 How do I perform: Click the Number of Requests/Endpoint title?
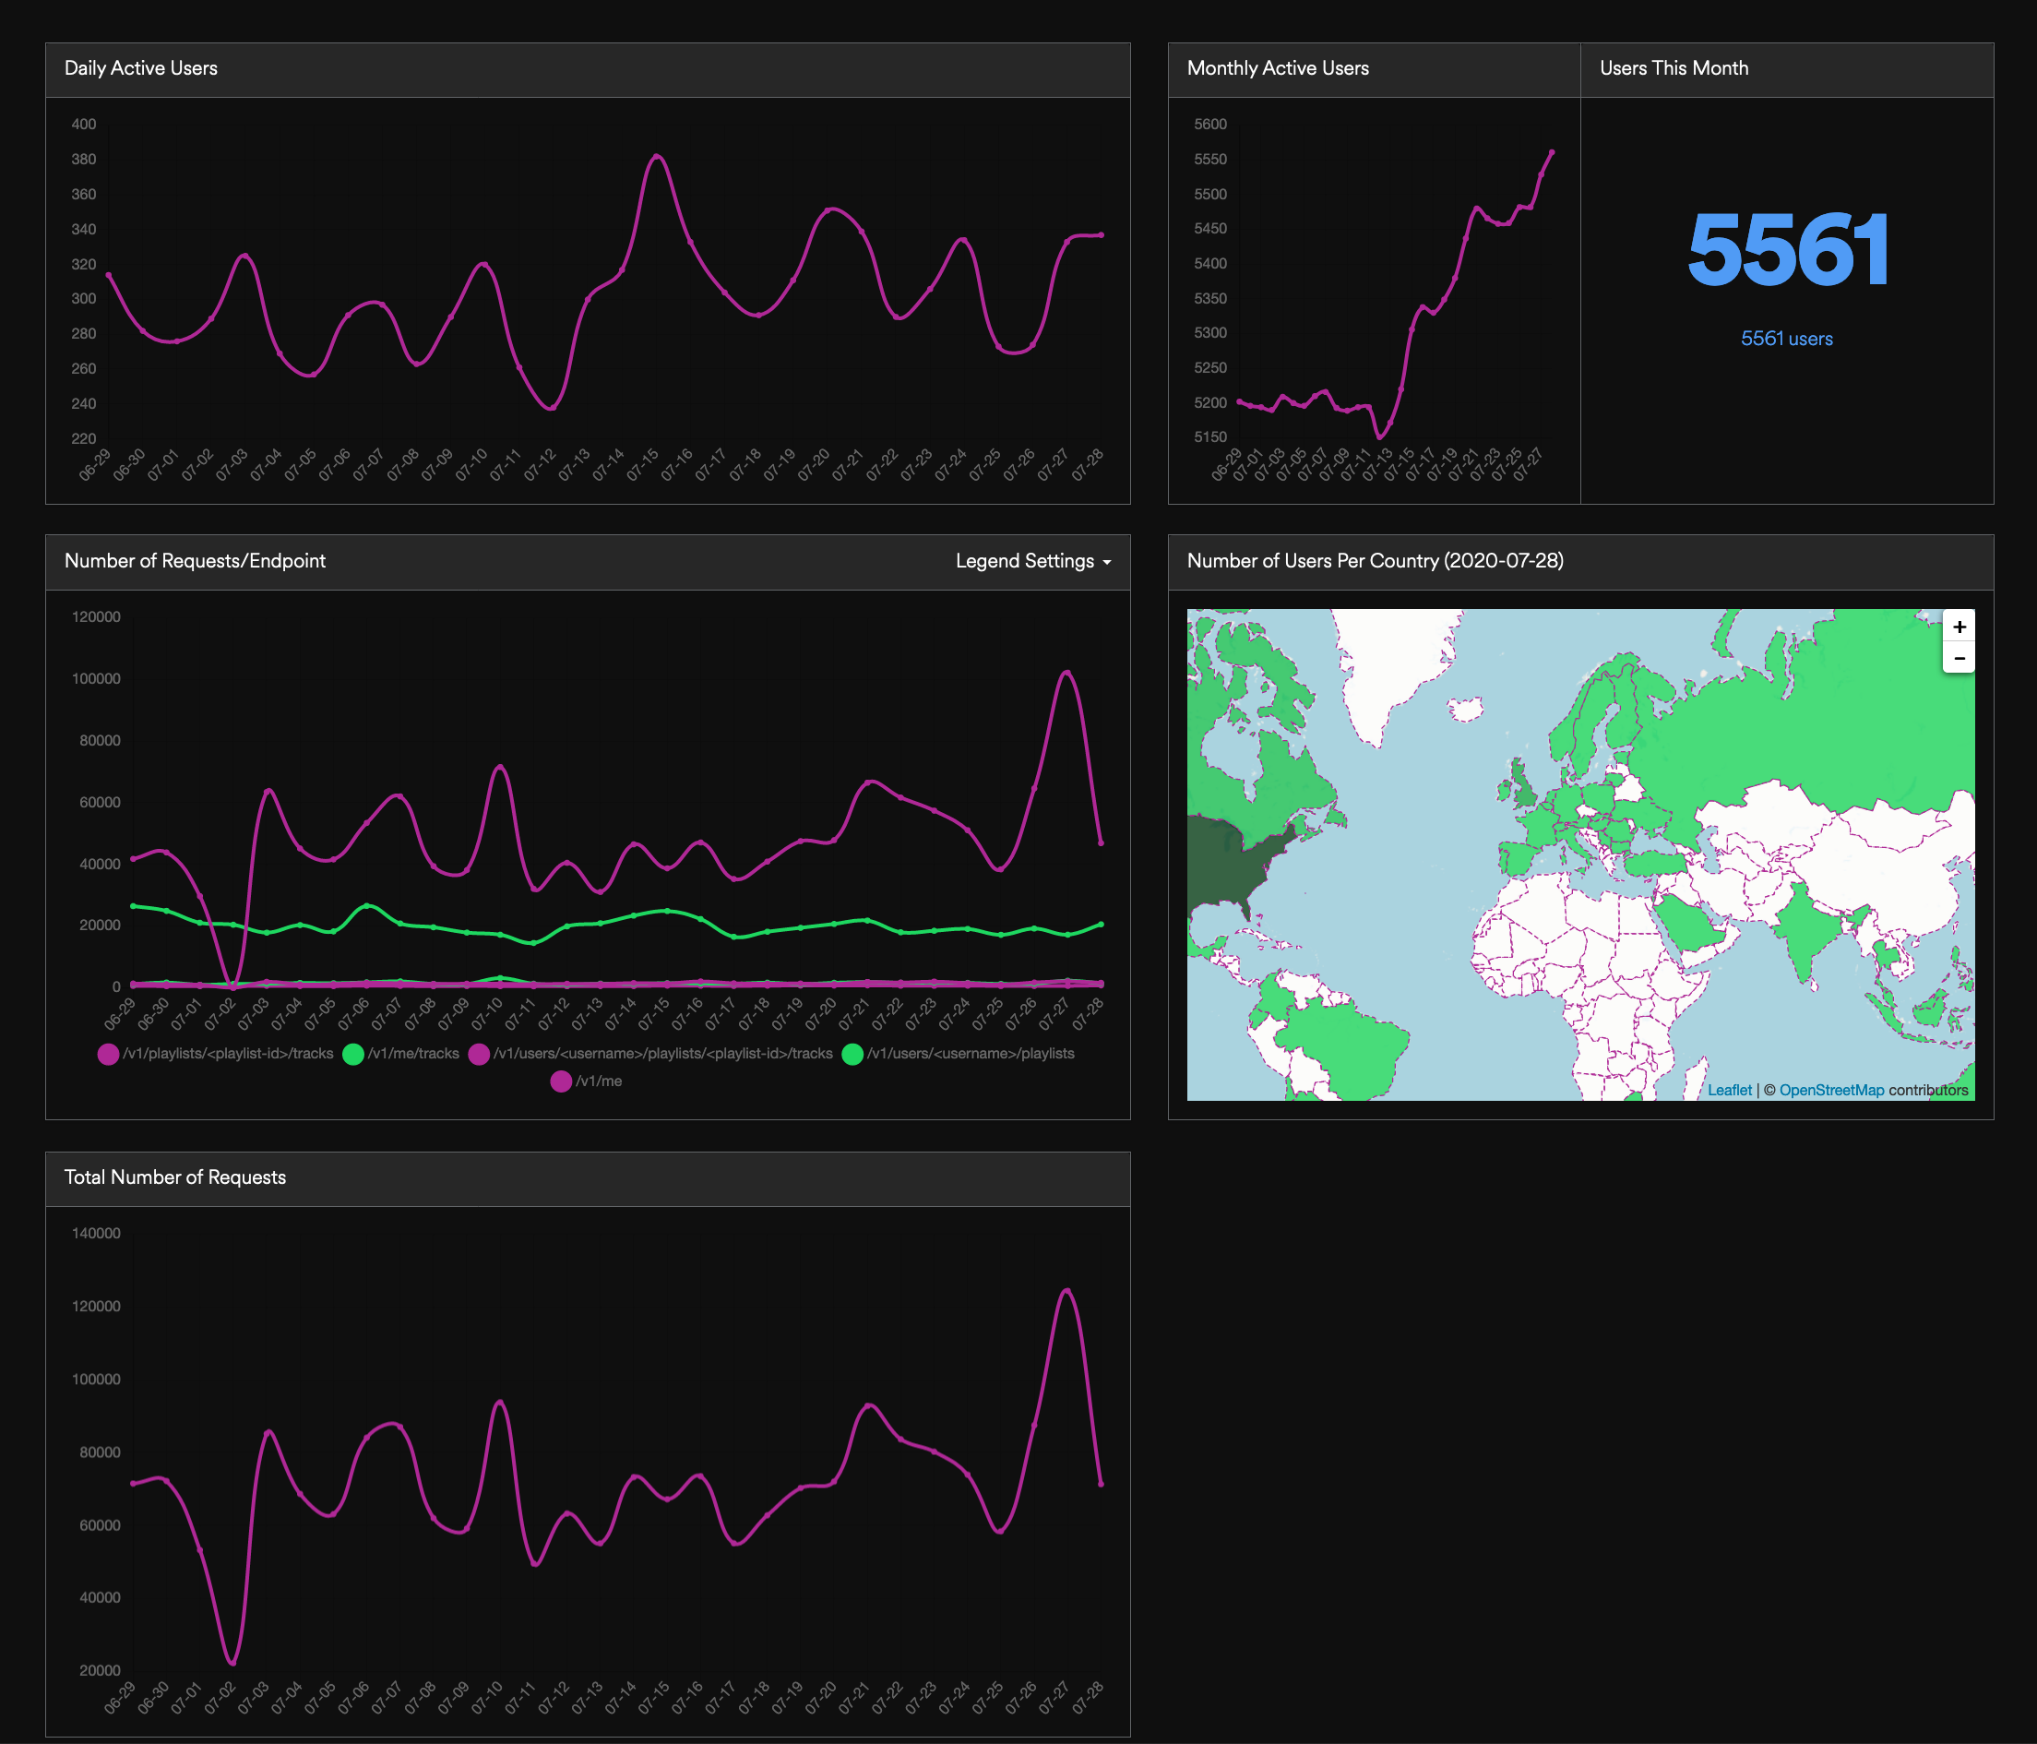[195, 560]
